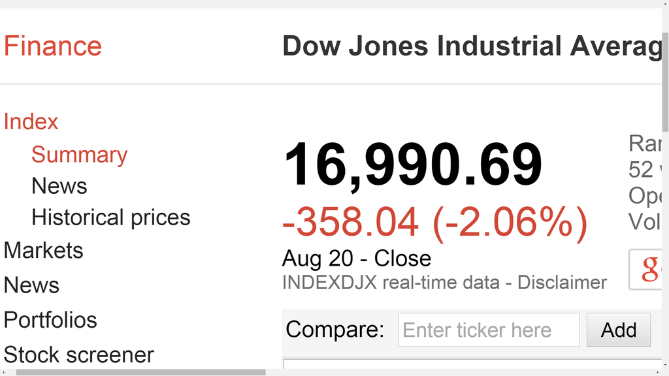This screenshot has width=669, height=376.
Task: Open the Disclaimer link
Action: 562,283
